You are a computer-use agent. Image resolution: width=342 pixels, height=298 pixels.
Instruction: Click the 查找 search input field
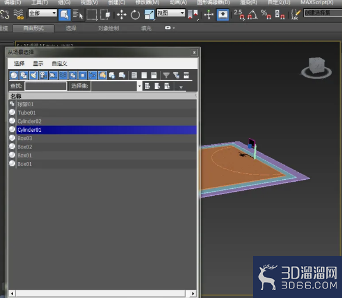pyautogui.click(x=46, y=86)
